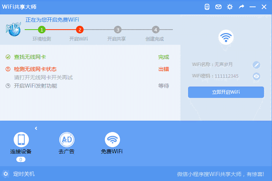Open 定时关机 scheduled shutdown link
272x181 pixels.
(24, 174)
